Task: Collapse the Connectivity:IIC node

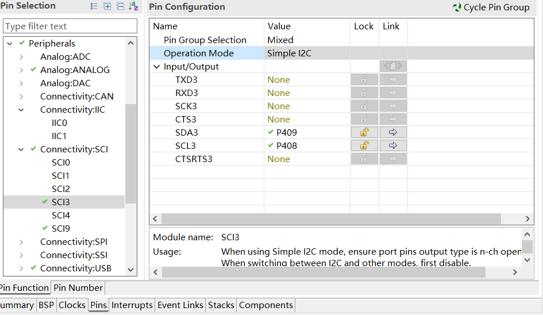Action: [21, 110]
